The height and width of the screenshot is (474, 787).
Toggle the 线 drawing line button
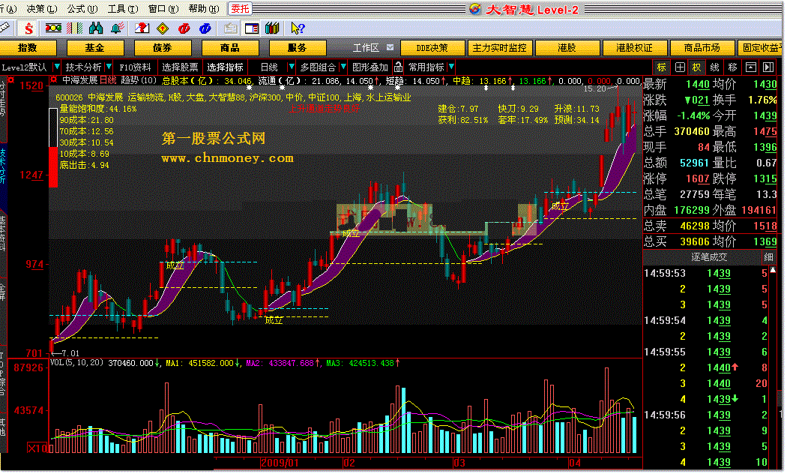(715, 67)
